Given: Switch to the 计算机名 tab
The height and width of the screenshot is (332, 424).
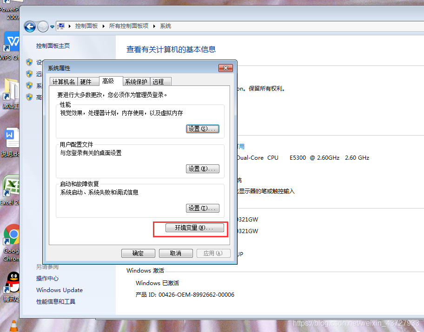Looking at the screenshot, I should point(63,81).
